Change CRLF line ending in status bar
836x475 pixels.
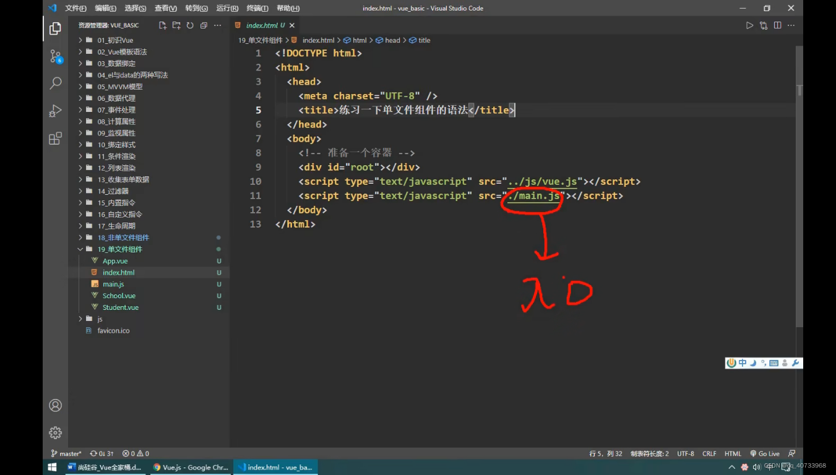(x=709, y=453)
